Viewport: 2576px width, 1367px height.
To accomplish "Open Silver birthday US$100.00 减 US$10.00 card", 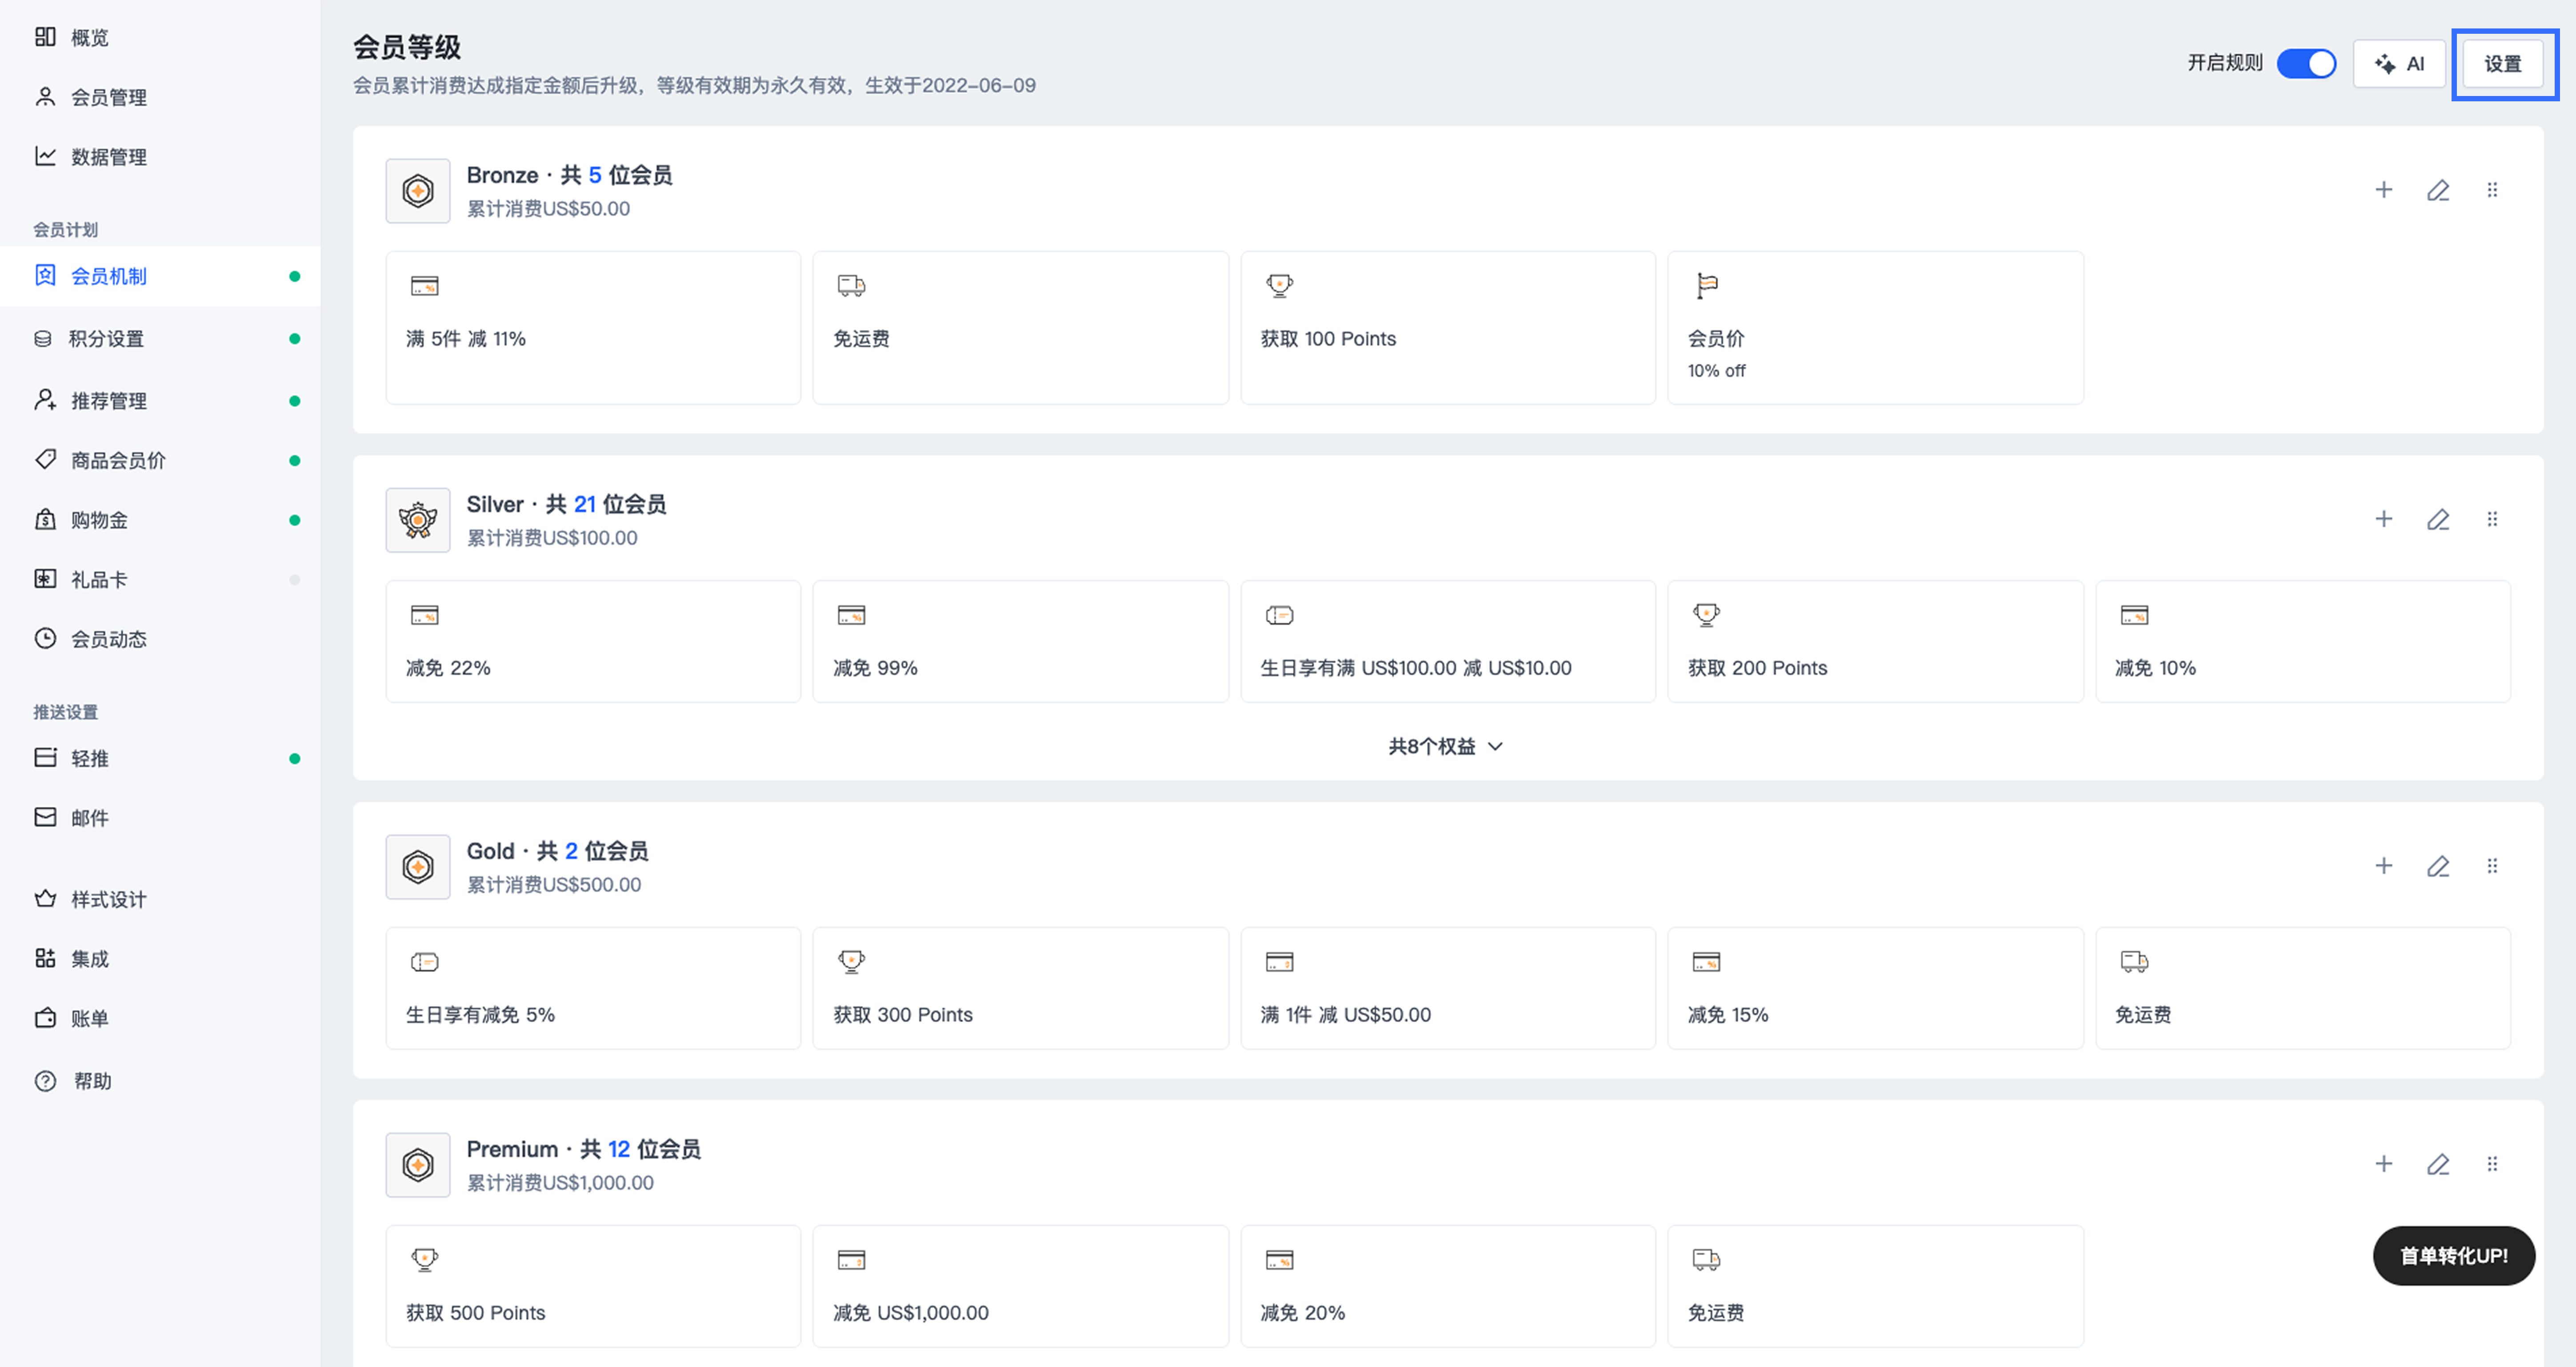I will (1448, 641).
